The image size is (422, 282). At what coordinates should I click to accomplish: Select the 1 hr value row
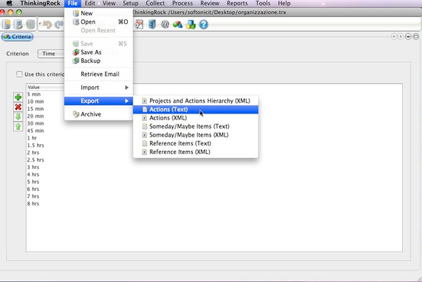(x=214, y=138)
